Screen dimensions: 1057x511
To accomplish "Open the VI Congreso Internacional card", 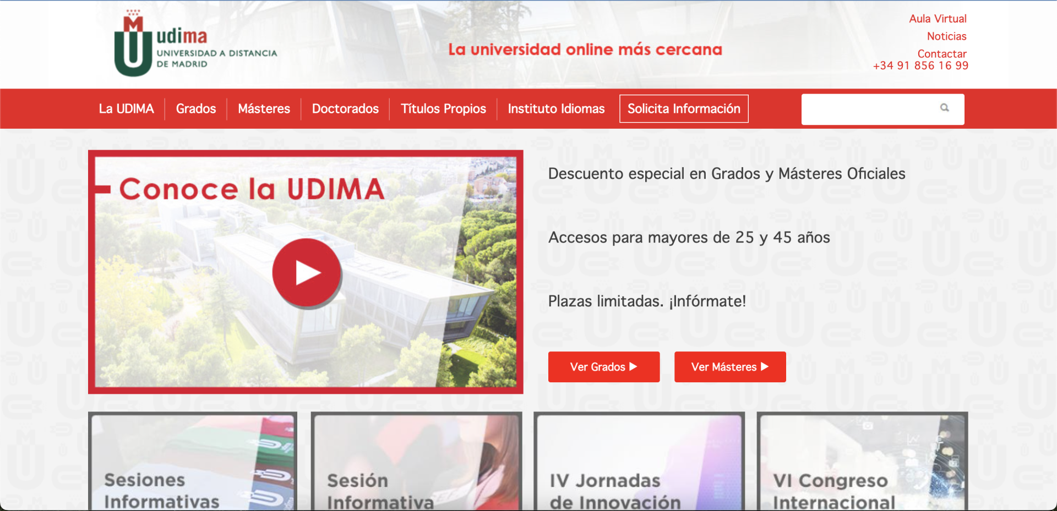I will [862, 461].
